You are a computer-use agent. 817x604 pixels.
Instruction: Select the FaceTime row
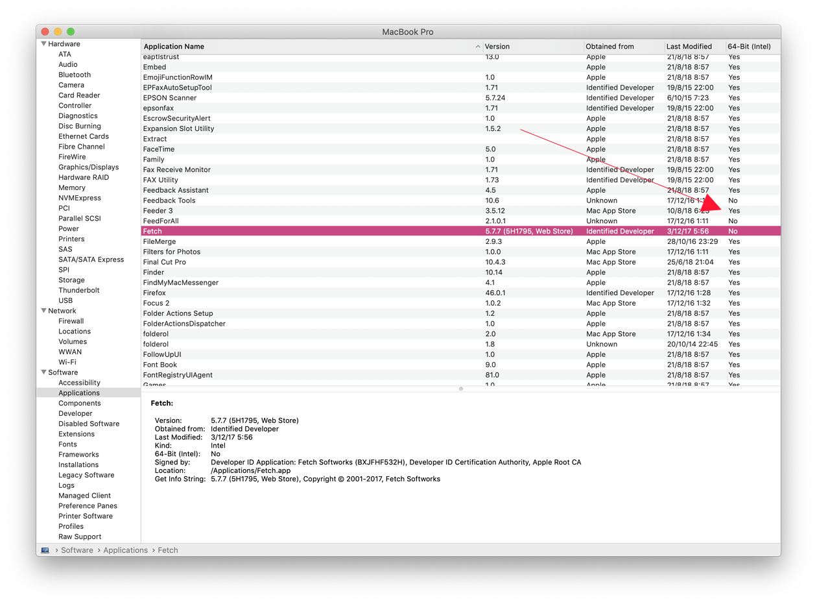click(461, 149)
